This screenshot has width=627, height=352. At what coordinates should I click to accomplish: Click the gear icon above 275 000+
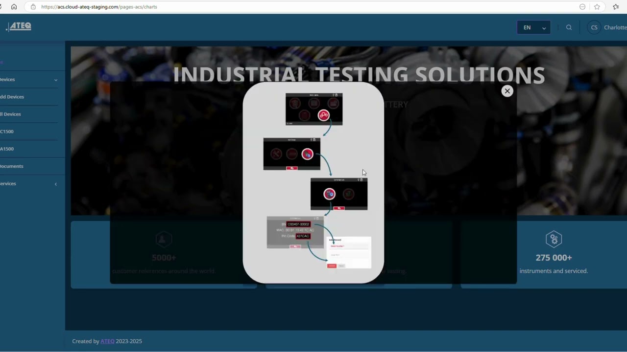point(554,239)
